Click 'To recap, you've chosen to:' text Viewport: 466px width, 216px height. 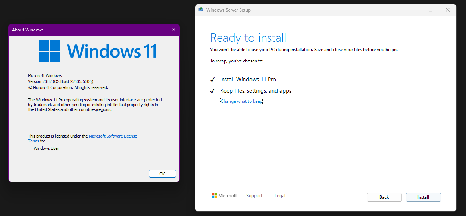pos(237,61)
